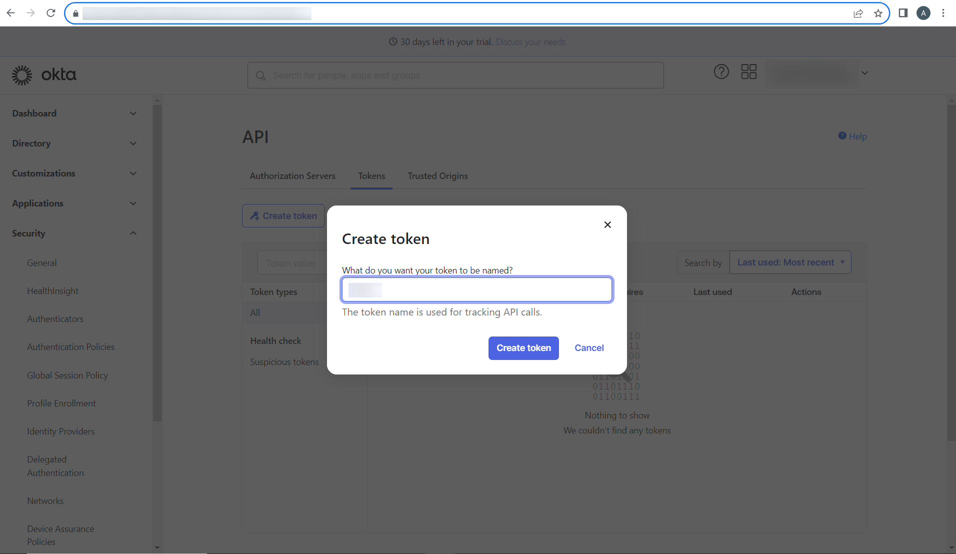The height and width of the screenshot is (554, 956).
Task: Click the Create token button above the table
Action: click(x=283, y=216)
